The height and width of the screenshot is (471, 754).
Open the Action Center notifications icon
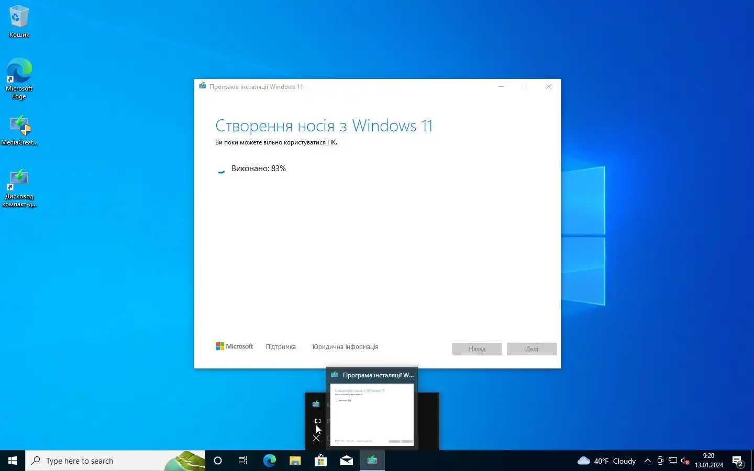[x=738, y=462]
